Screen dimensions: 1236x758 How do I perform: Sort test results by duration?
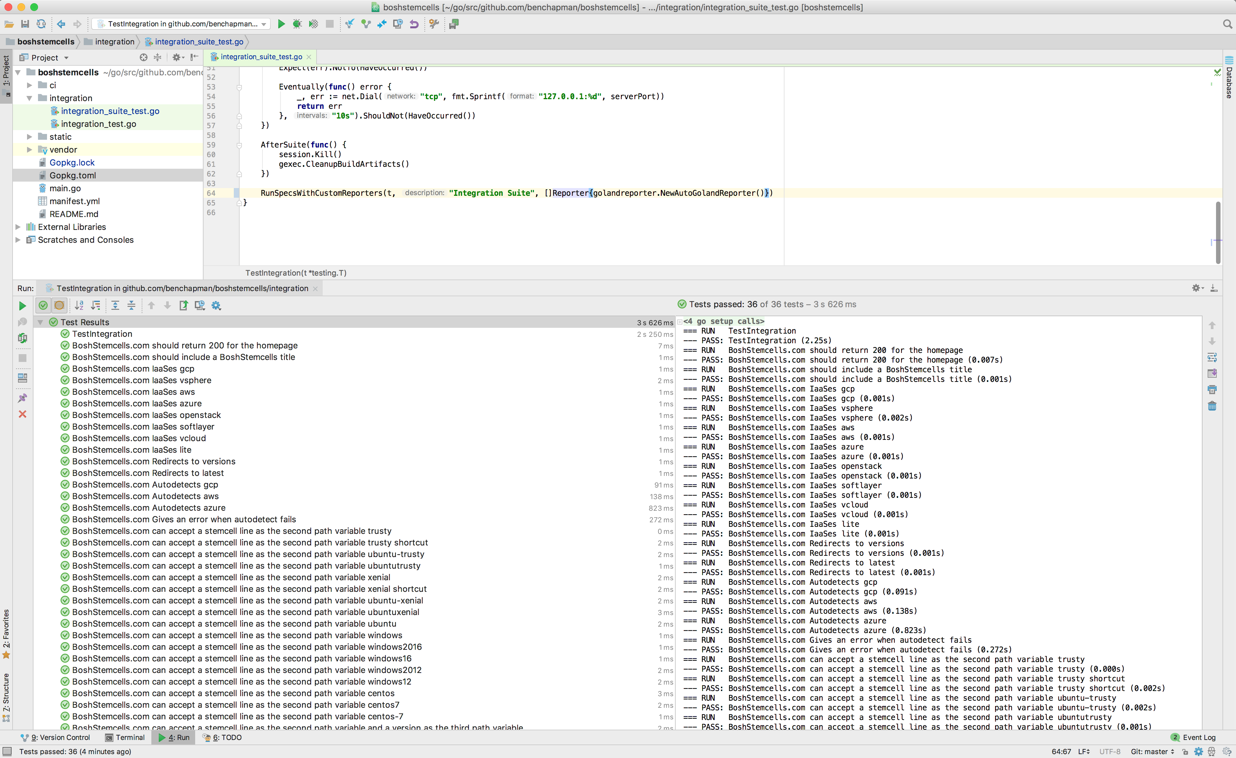95,305
